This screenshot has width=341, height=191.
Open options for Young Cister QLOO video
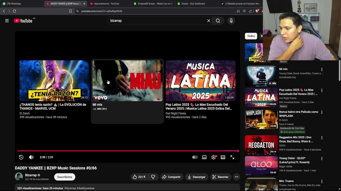click(322, 159)
